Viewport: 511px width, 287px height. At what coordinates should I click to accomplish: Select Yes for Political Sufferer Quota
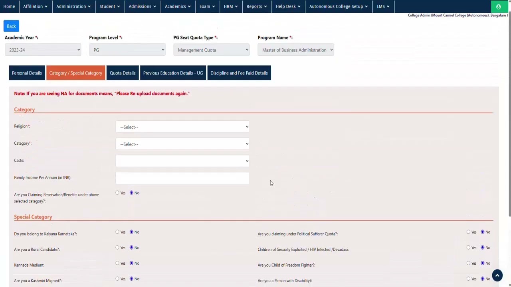[x=468, y=232]
